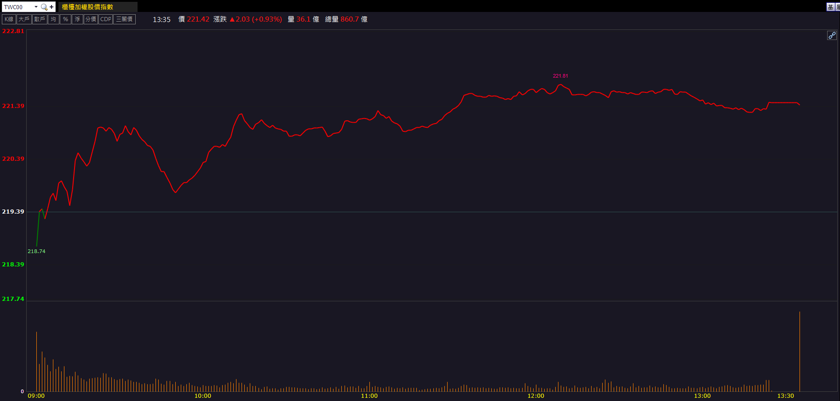Click the change value ▲2.03 (+0.93%)
Viewport: 840px width, 401px height.
coord(256,19)
